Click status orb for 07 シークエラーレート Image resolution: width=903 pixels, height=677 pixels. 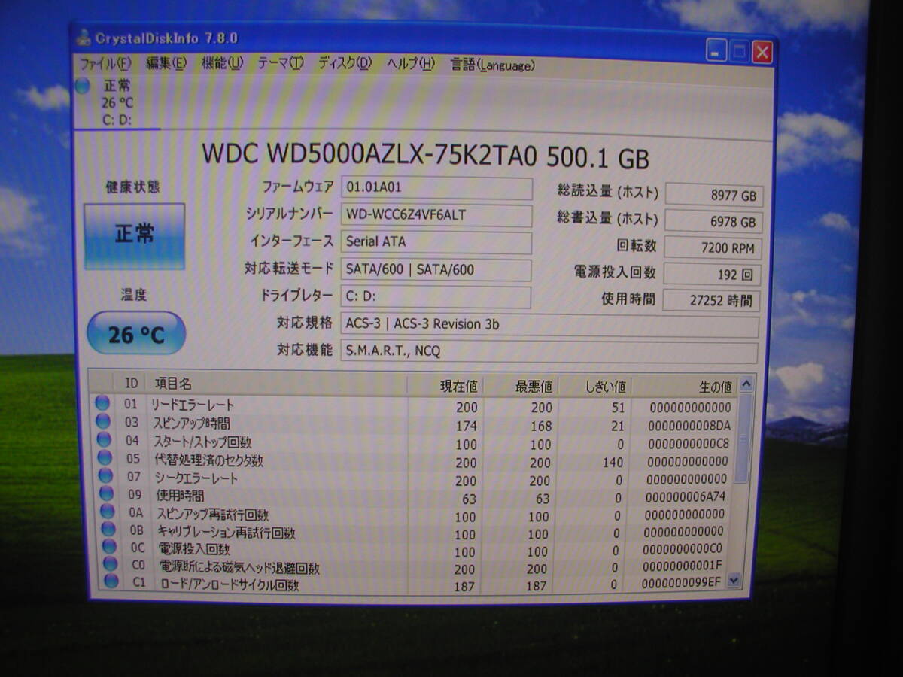click(x=105, y=475)
